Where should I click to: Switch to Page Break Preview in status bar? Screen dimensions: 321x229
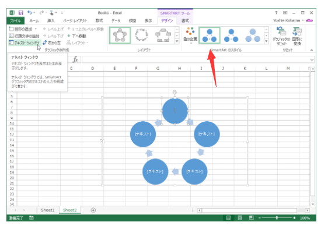(x=252, y=218)
